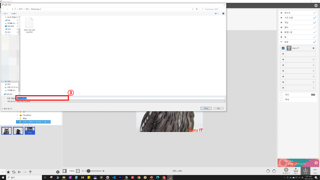Collapse the insert section with minus
Viewport: 320px width, 180px height.
282,42
